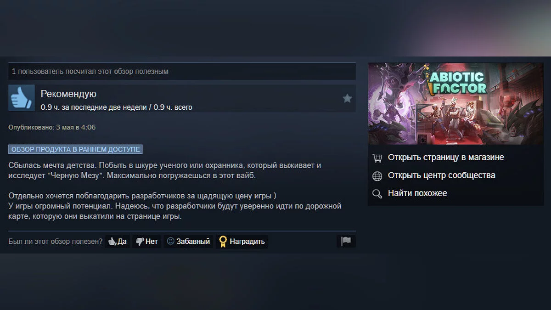Mark the review as Забавный
Viewport: 551px width, 310px height.
click(x=188, y=242)
